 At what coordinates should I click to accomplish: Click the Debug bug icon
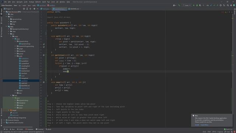click(197, 5)
